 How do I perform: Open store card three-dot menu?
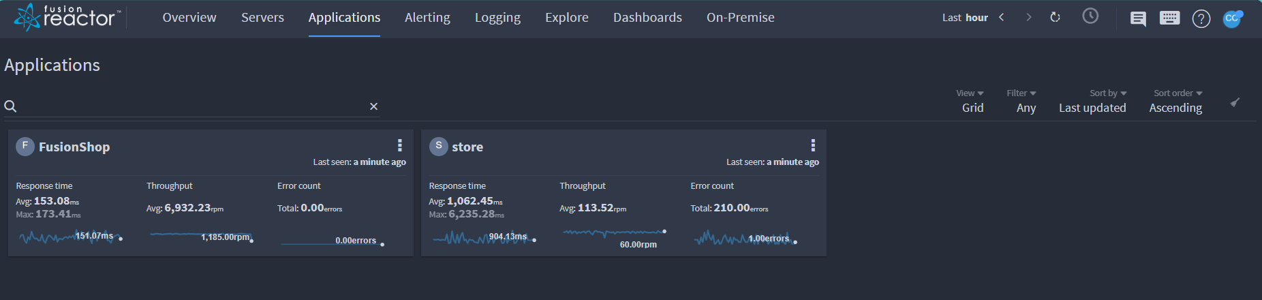click(x=812, y=145)
